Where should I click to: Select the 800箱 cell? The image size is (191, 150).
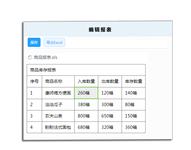(86, 116)
